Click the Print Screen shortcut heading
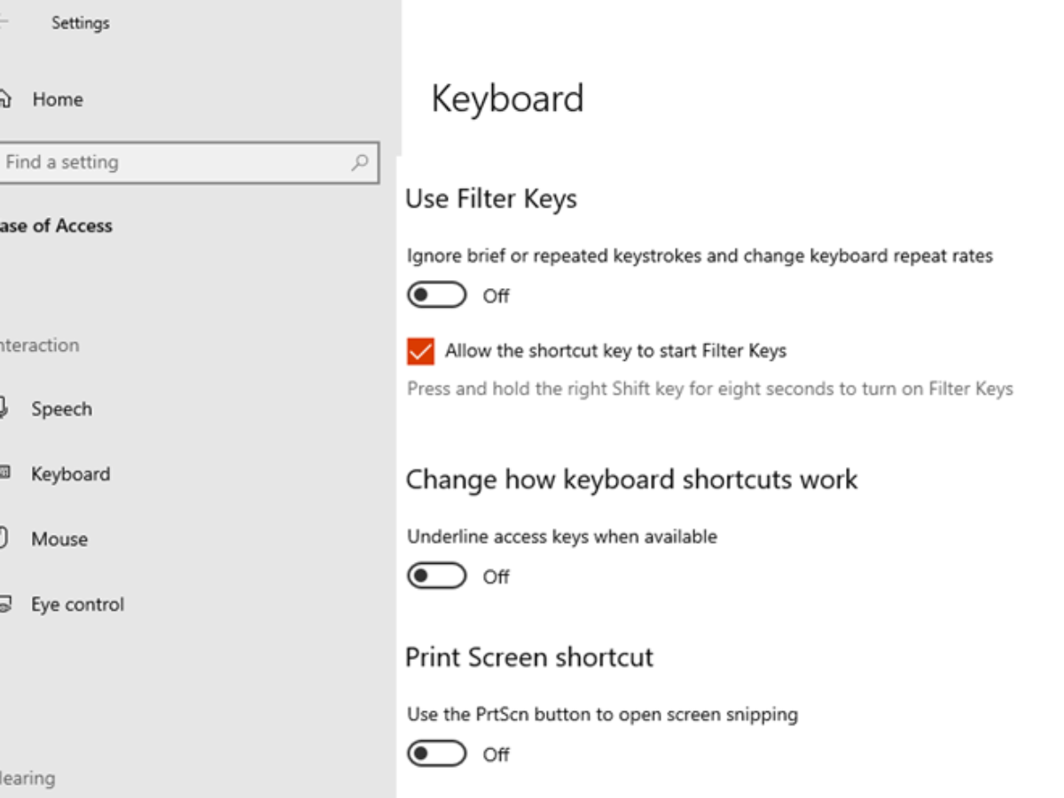Viewport: 1064px width, 798px height. pos(529,657)
